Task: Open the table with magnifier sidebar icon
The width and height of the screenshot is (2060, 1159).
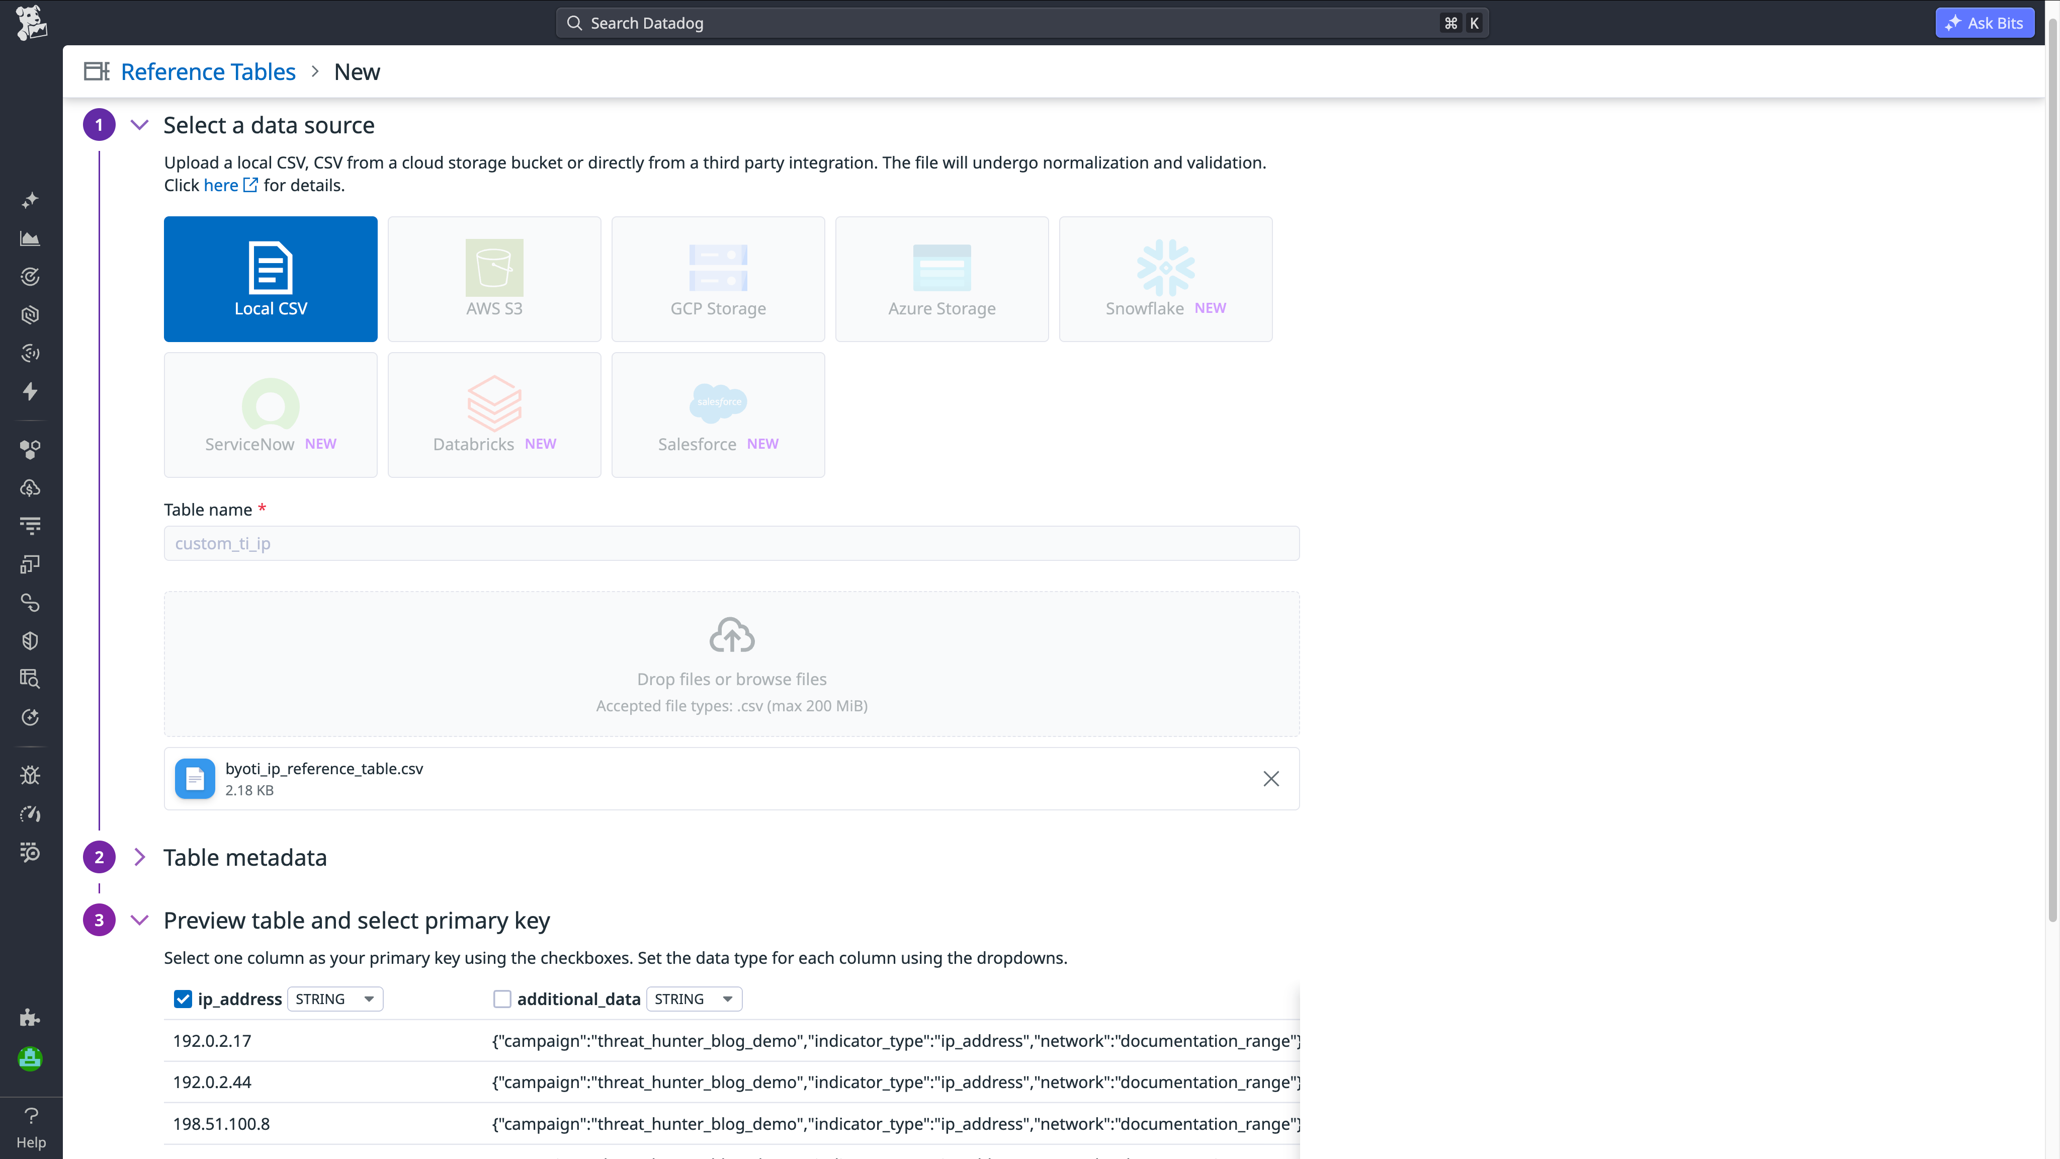Action: click(30, 679)
